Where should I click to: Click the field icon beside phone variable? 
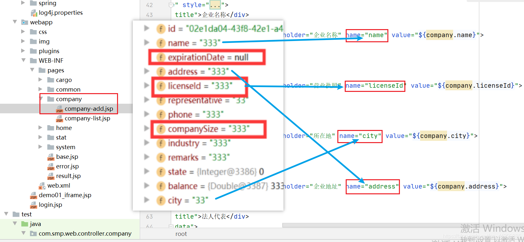pos(161,114)
